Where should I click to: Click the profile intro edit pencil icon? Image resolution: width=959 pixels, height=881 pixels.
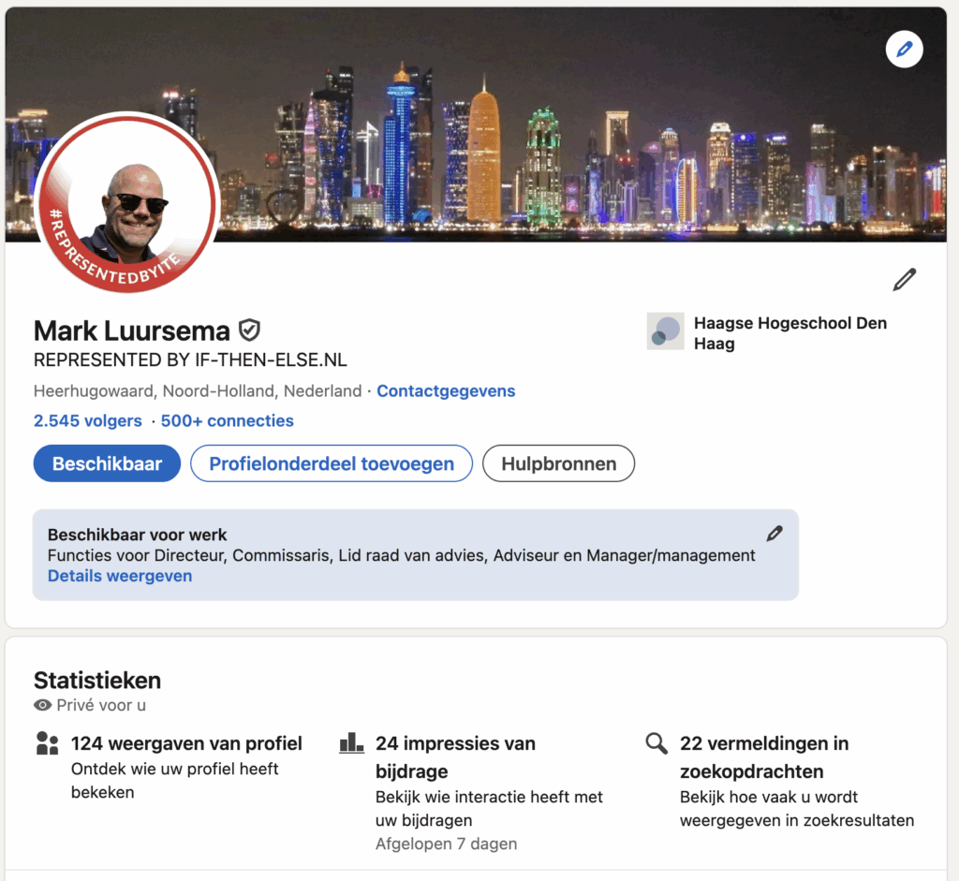click(904, 280)
